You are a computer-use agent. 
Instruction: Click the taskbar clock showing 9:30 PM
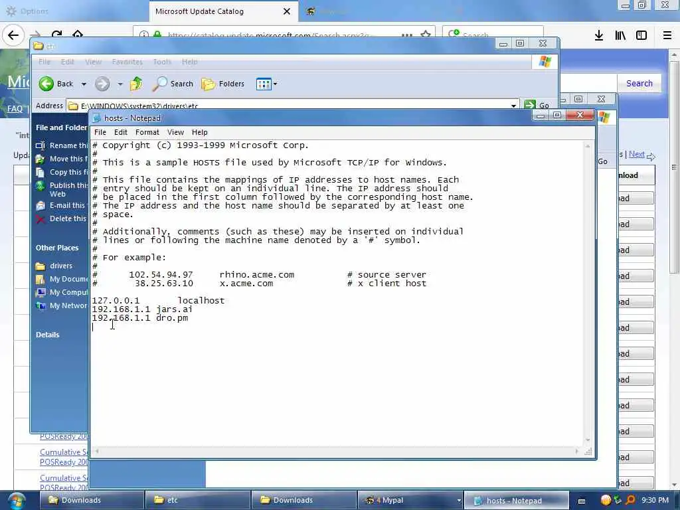(655, 500)
